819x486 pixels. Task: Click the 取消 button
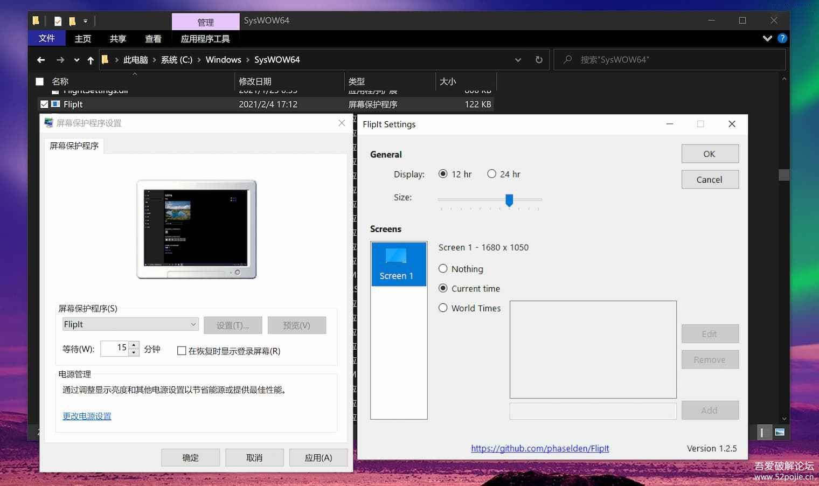254,457
